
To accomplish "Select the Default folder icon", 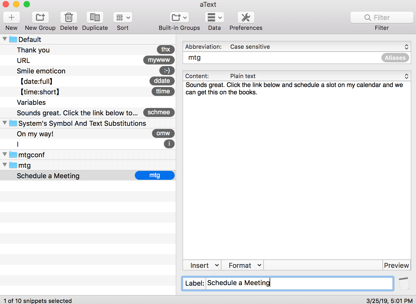I will pos(13,39).
